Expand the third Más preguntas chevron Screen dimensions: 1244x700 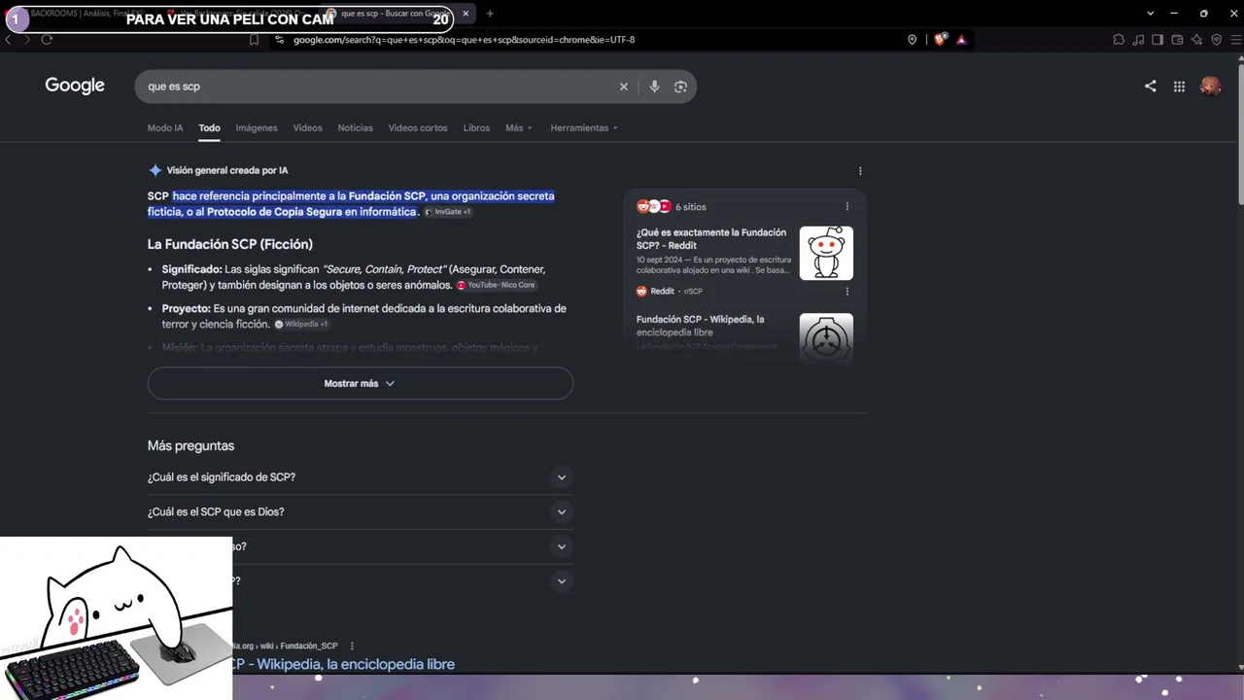pyautogui.click(x=561, y=546)
